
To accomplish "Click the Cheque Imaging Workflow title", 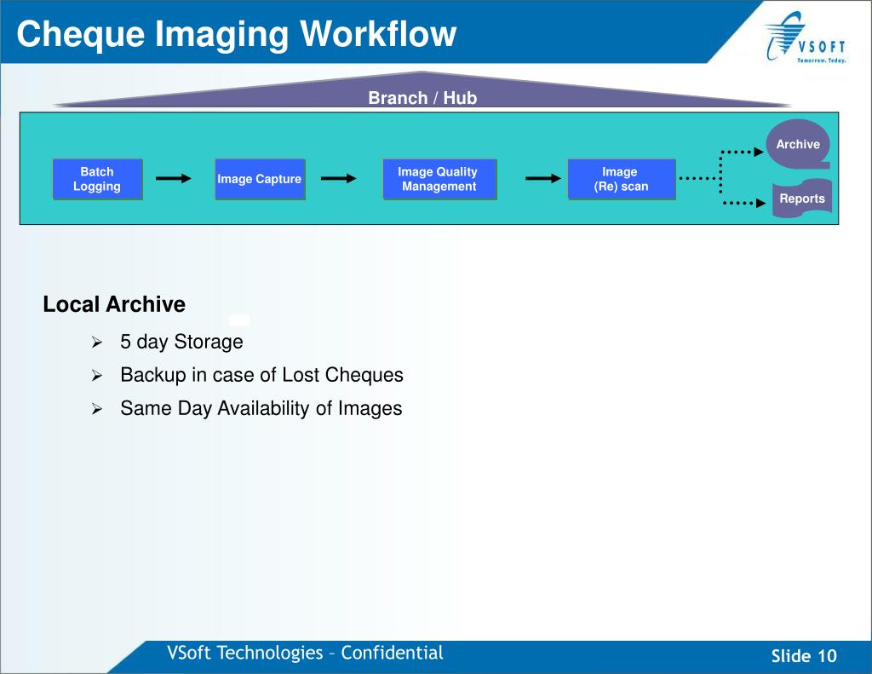I will point(237,33).
